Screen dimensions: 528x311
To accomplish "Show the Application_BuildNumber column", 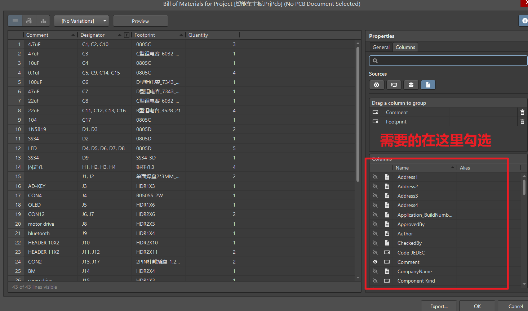I will coord(375,215).
